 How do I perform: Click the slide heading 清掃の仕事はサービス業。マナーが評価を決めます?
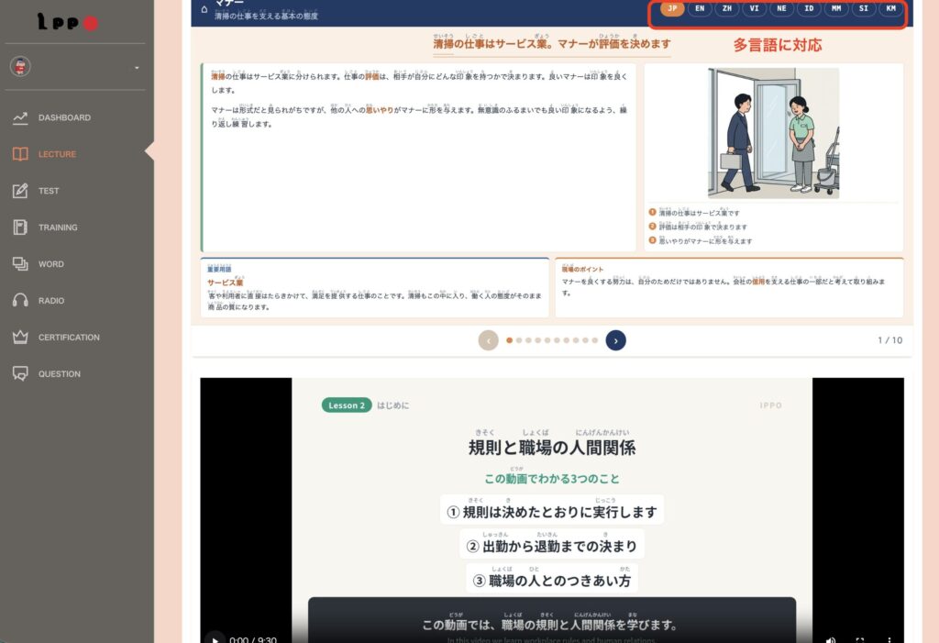[551, 43]
